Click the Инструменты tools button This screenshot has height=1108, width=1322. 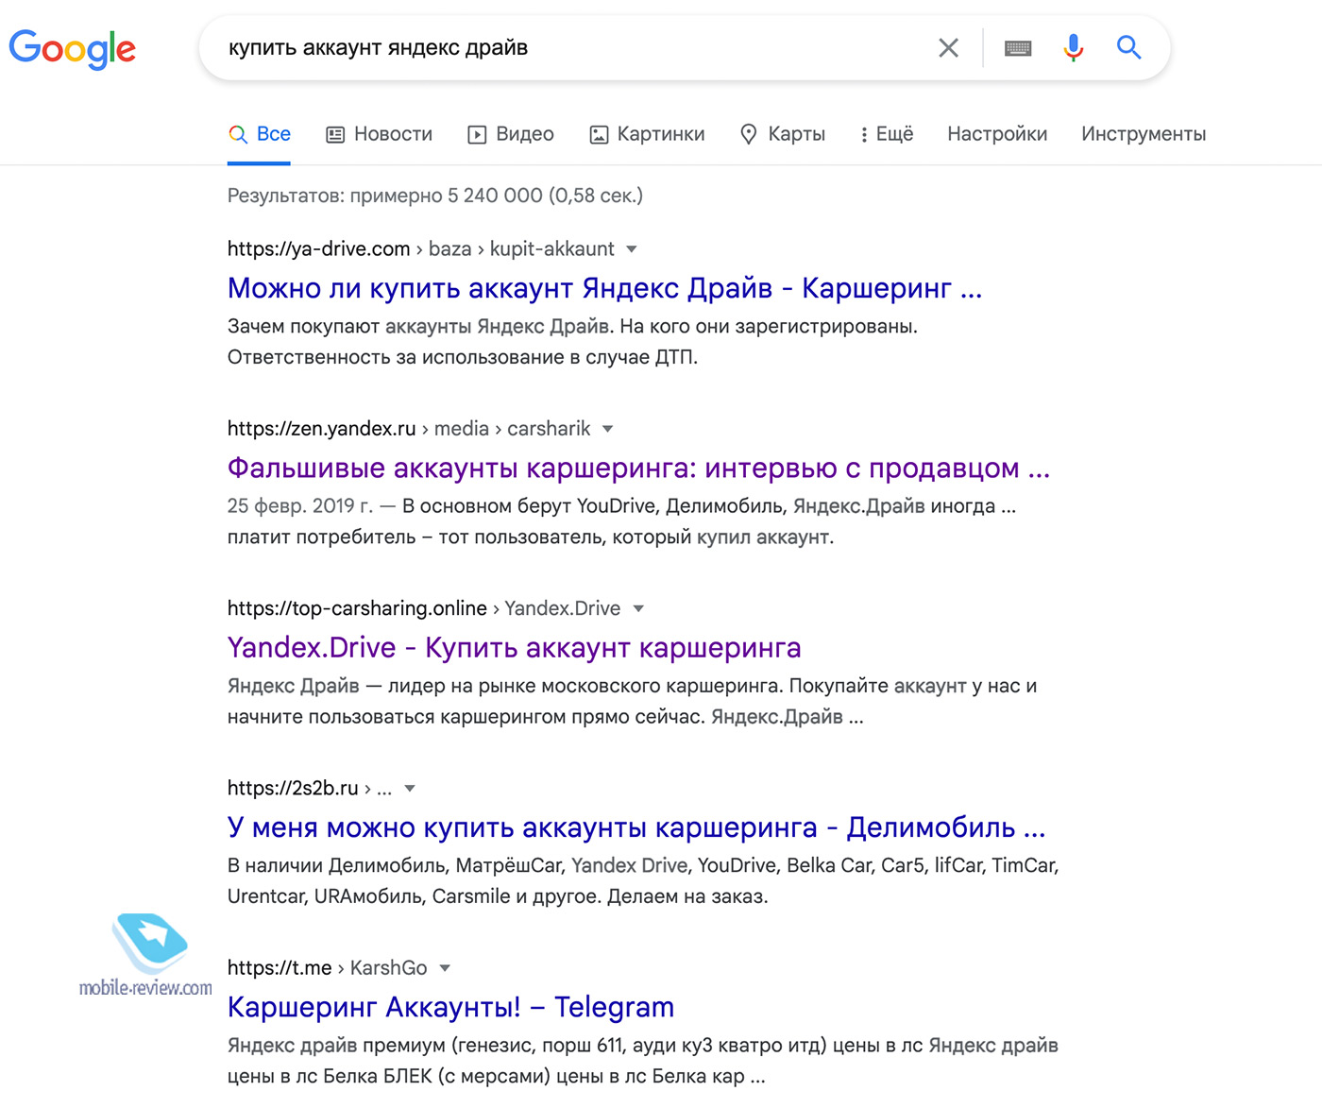click(1144, 134)
